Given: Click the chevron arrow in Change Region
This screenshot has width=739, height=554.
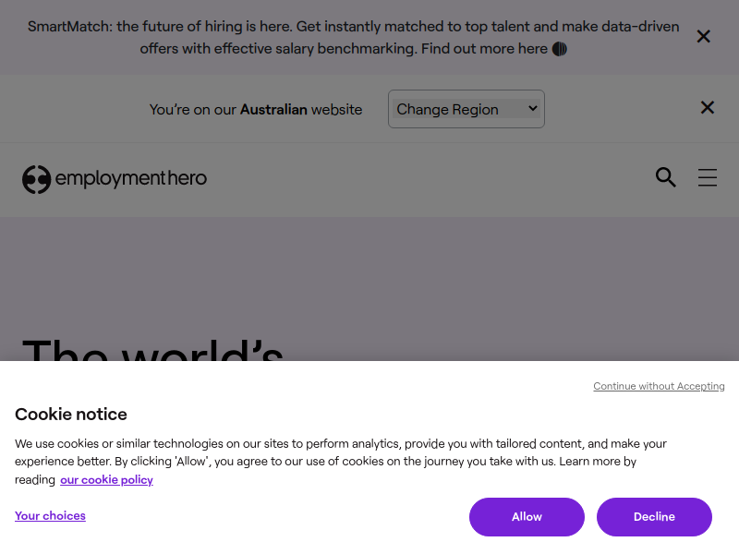Looking at the screenshot, I should [533, 108].
